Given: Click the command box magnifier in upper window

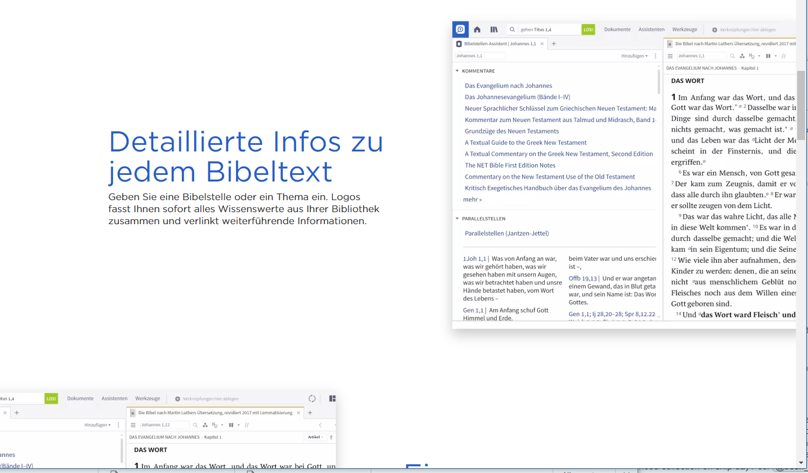Looking at the screenshot, I should (x=512, y=29).
